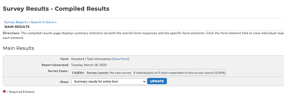Screen dimensions: 284x97
Task: Click the red Required Element asterisk icon
Action: tap(4, 92)
